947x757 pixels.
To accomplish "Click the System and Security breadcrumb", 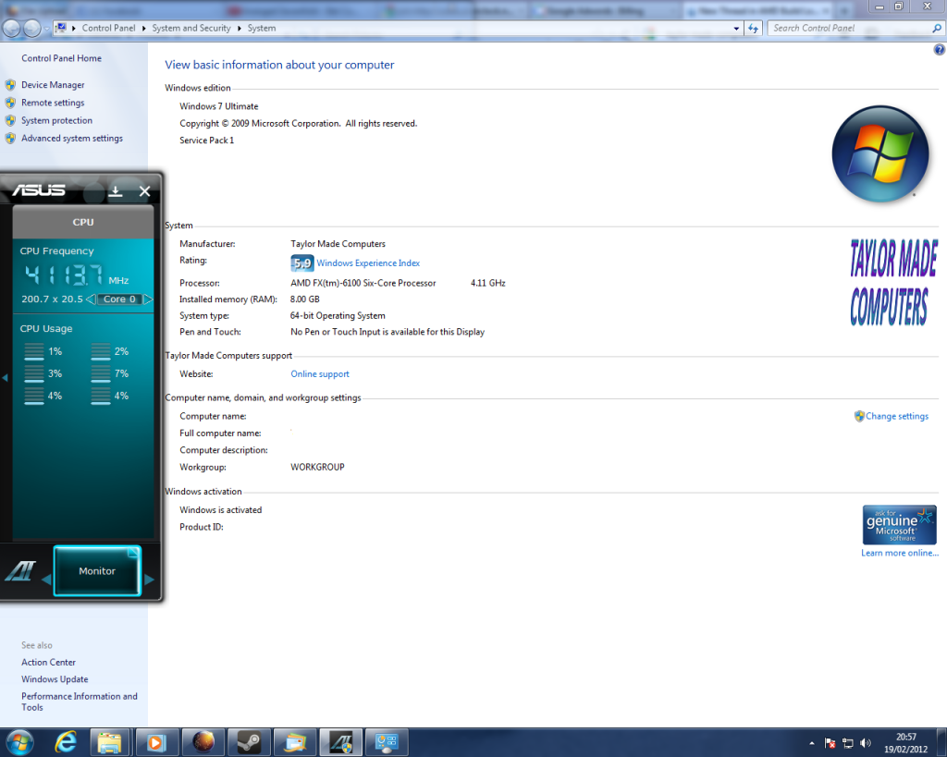I will point(191,29).
